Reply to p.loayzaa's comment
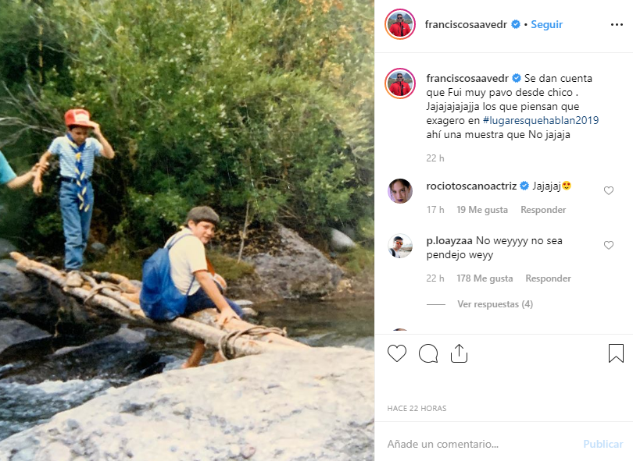The height and width of the screenshot is (461, 633). [548, 278]
